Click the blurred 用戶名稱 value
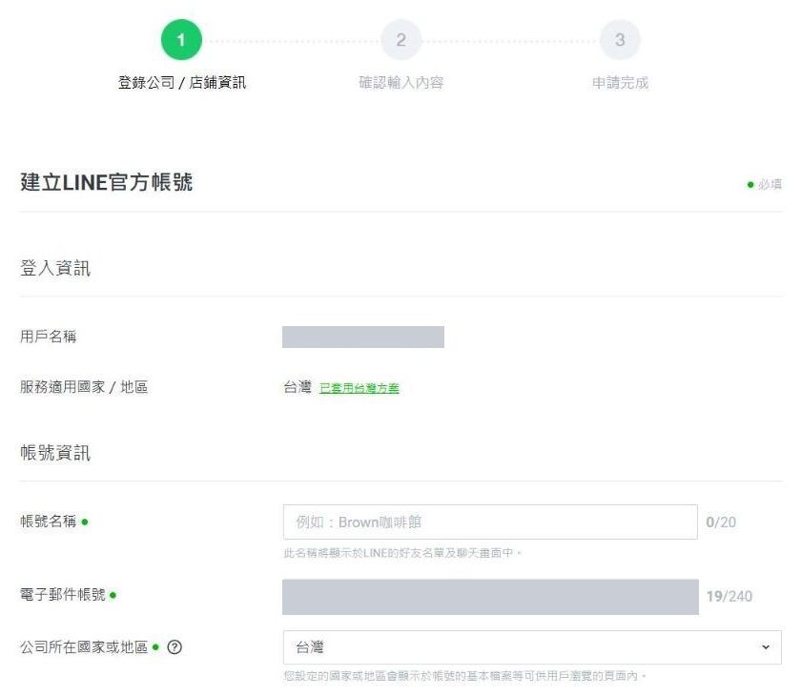The image size is (801, 696). (x=363, y=337)
